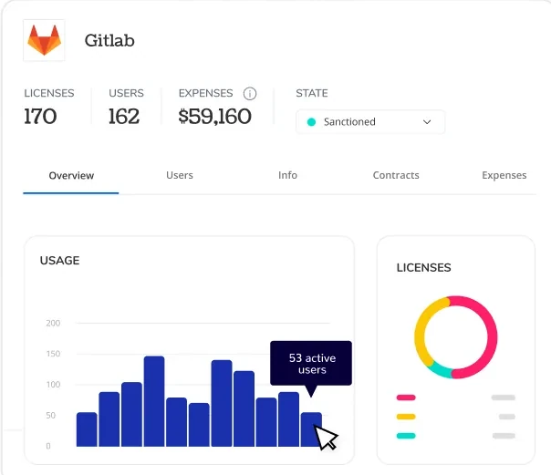Click the teal legend swatch

coord(406,436)
